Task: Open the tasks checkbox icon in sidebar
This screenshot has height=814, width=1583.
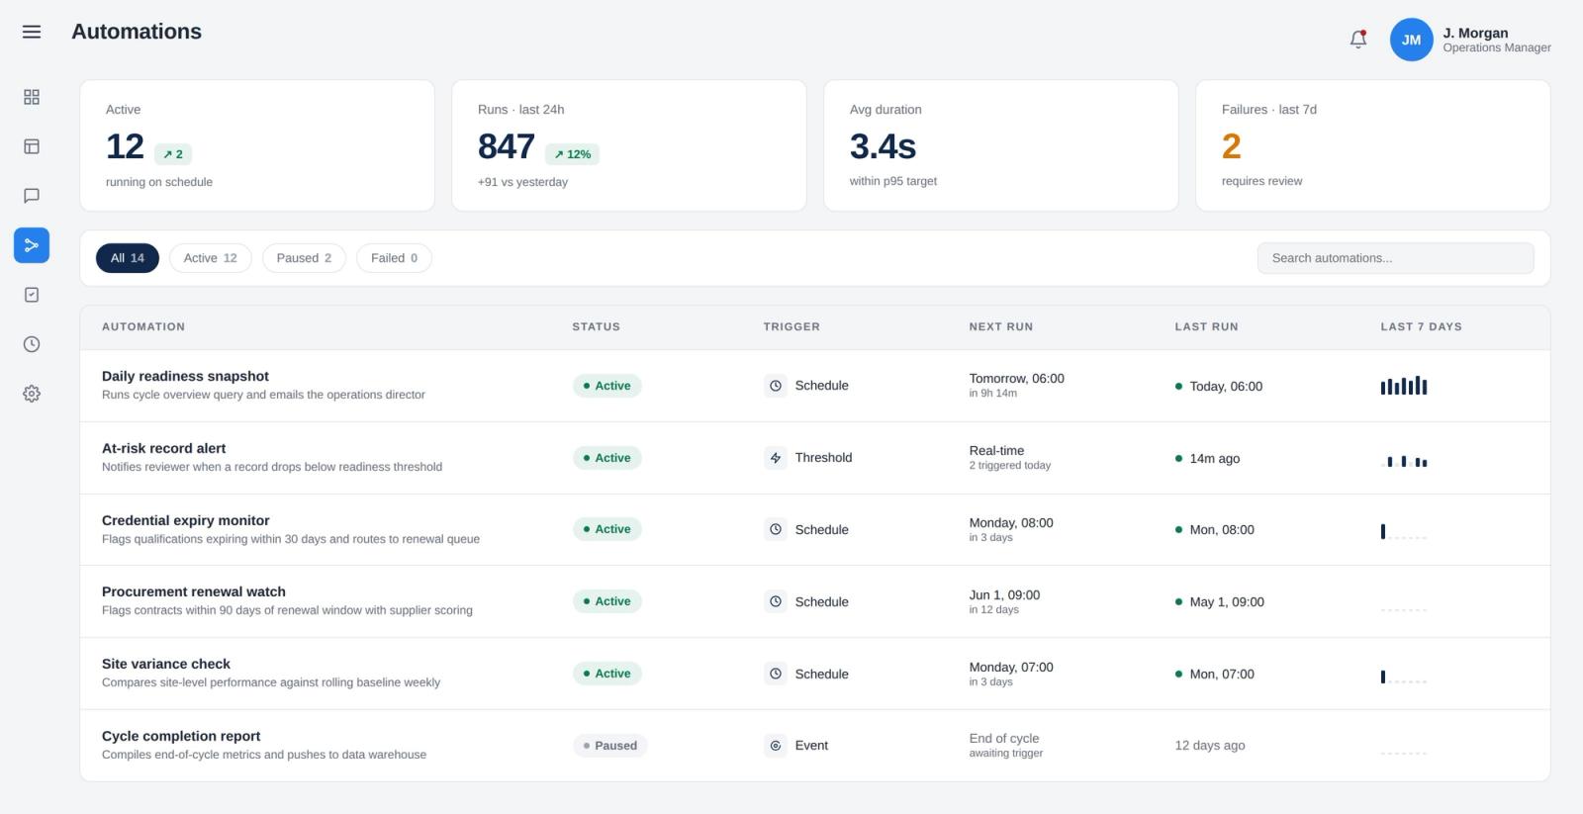Action: [32, 295]
